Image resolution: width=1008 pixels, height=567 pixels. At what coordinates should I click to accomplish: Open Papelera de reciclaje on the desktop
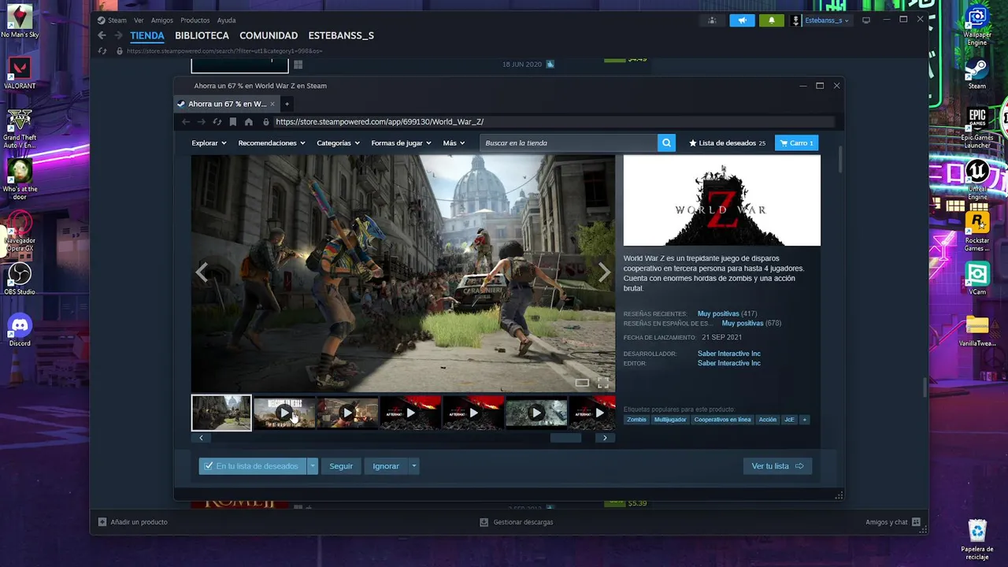(x=977, y=539)
